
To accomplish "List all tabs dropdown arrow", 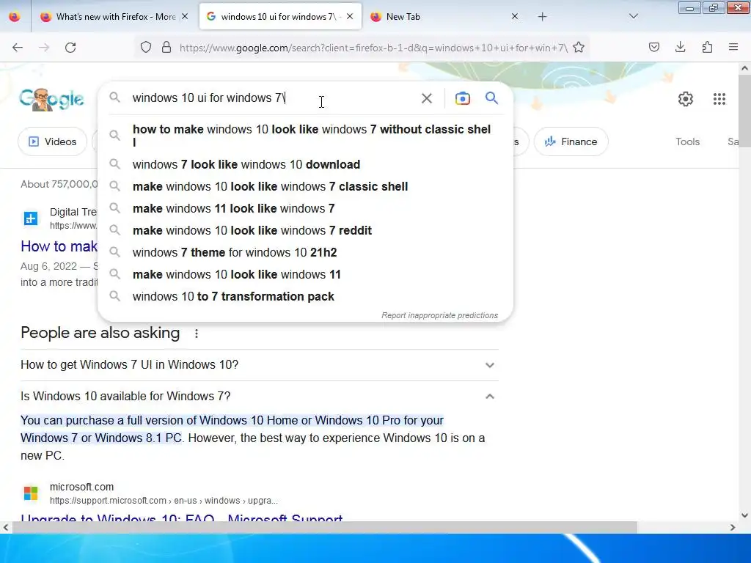I will point(633,17).
